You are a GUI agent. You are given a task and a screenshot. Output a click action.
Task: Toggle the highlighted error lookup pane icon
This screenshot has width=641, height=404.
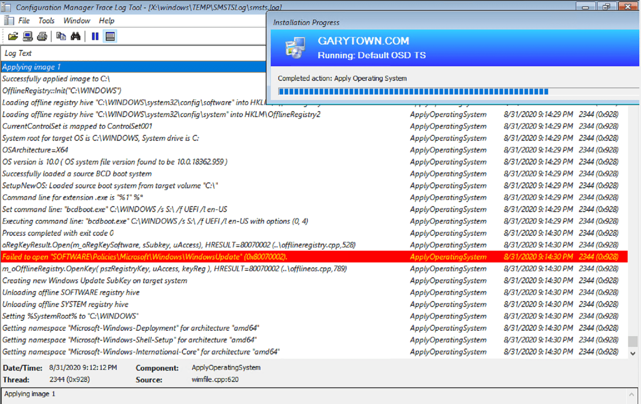coord(110,36)
